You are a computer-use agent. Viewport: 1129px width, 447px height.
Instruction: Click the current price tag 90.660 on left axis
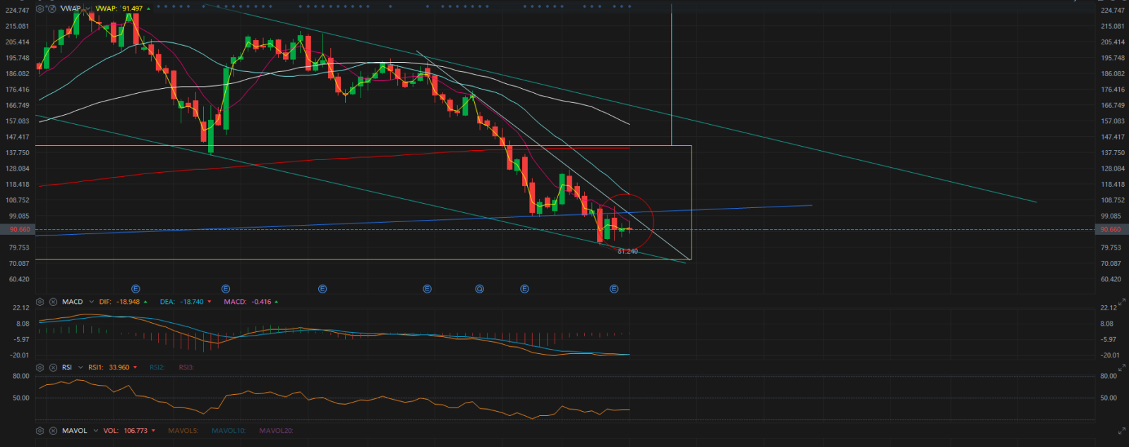pos(19,230)
